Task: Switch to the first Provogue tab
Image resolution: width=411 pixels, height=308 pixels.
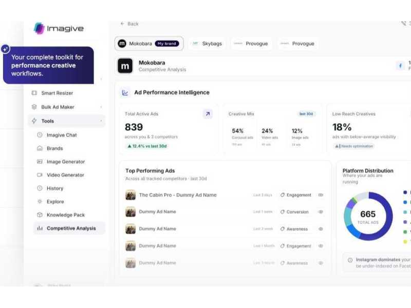Action: pyautogui.click(x=251, y=44)
